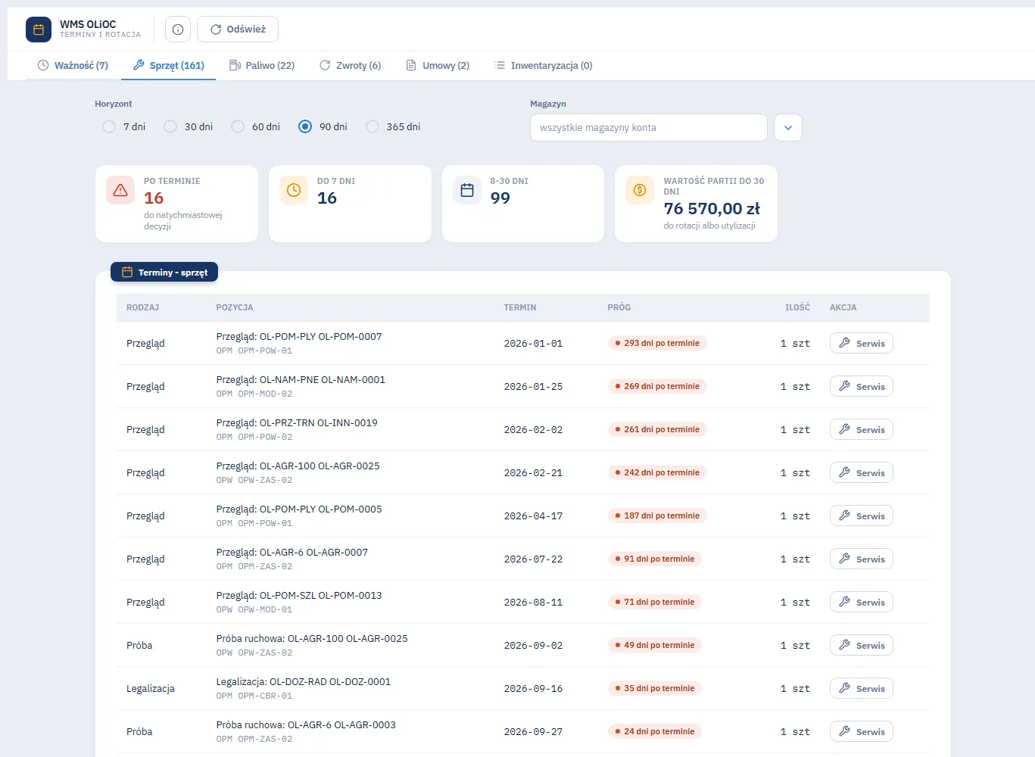The height and width of the screenshot is (757, 1035).
Task: Open the info icon button in header
Action: tap(178, 30)
